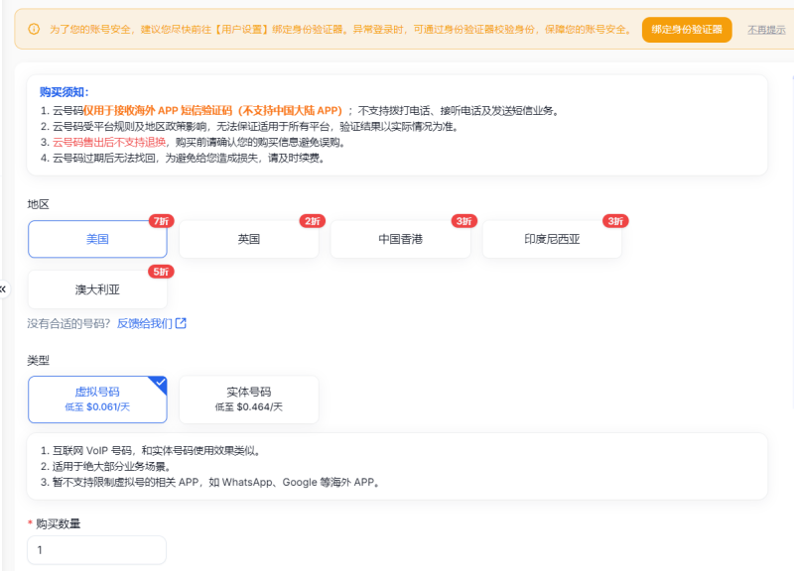The height and width of the screenshot is (571, 794).
Task: Select 美国 as the region
Action: 97,239
